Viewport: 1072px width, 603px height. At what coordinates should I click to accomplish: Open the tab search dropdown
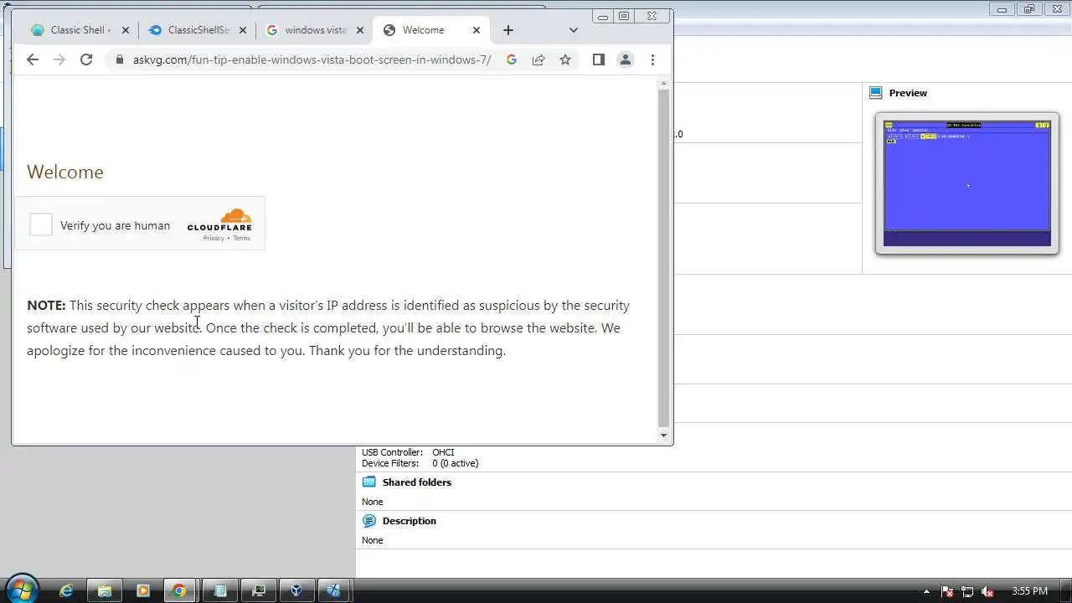pos(573,30)
